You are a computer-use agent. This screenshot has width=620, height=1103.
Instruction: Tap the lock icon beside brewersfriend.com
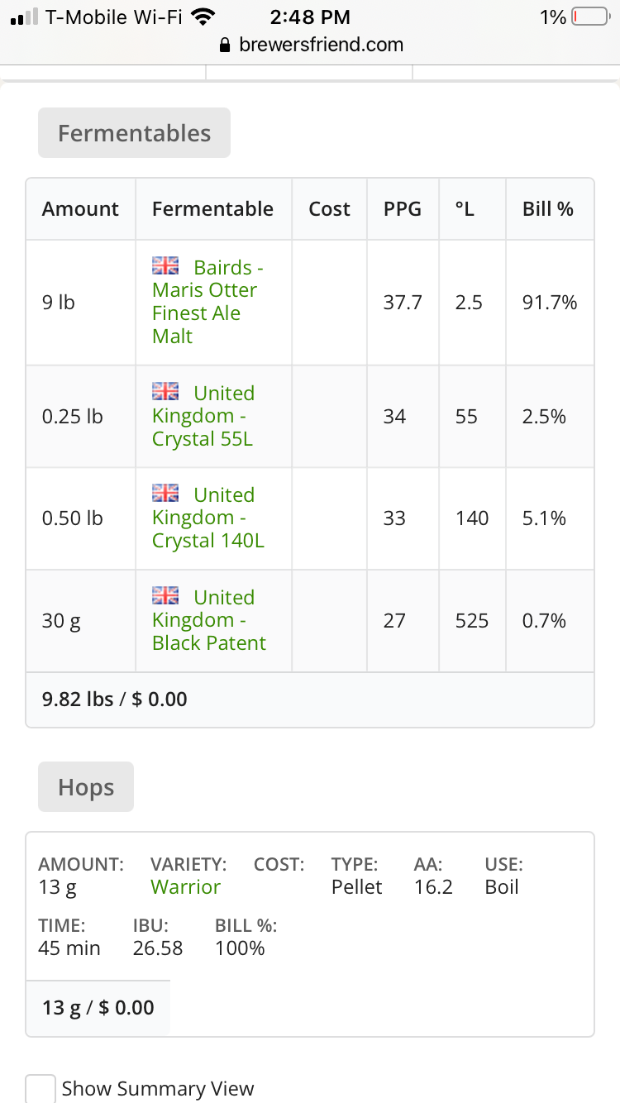click(x=224, y=45)
